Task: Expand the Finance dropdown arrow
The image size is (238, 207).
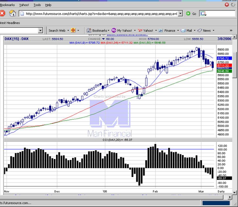Action: [x=178, y=31]
